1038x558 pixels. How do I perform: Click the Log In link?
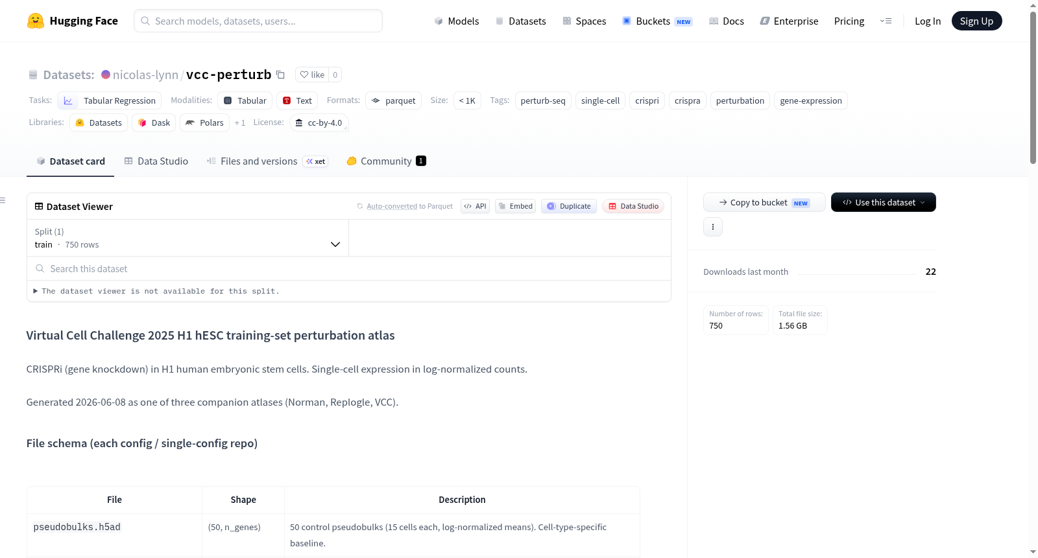tap(928, 21)
